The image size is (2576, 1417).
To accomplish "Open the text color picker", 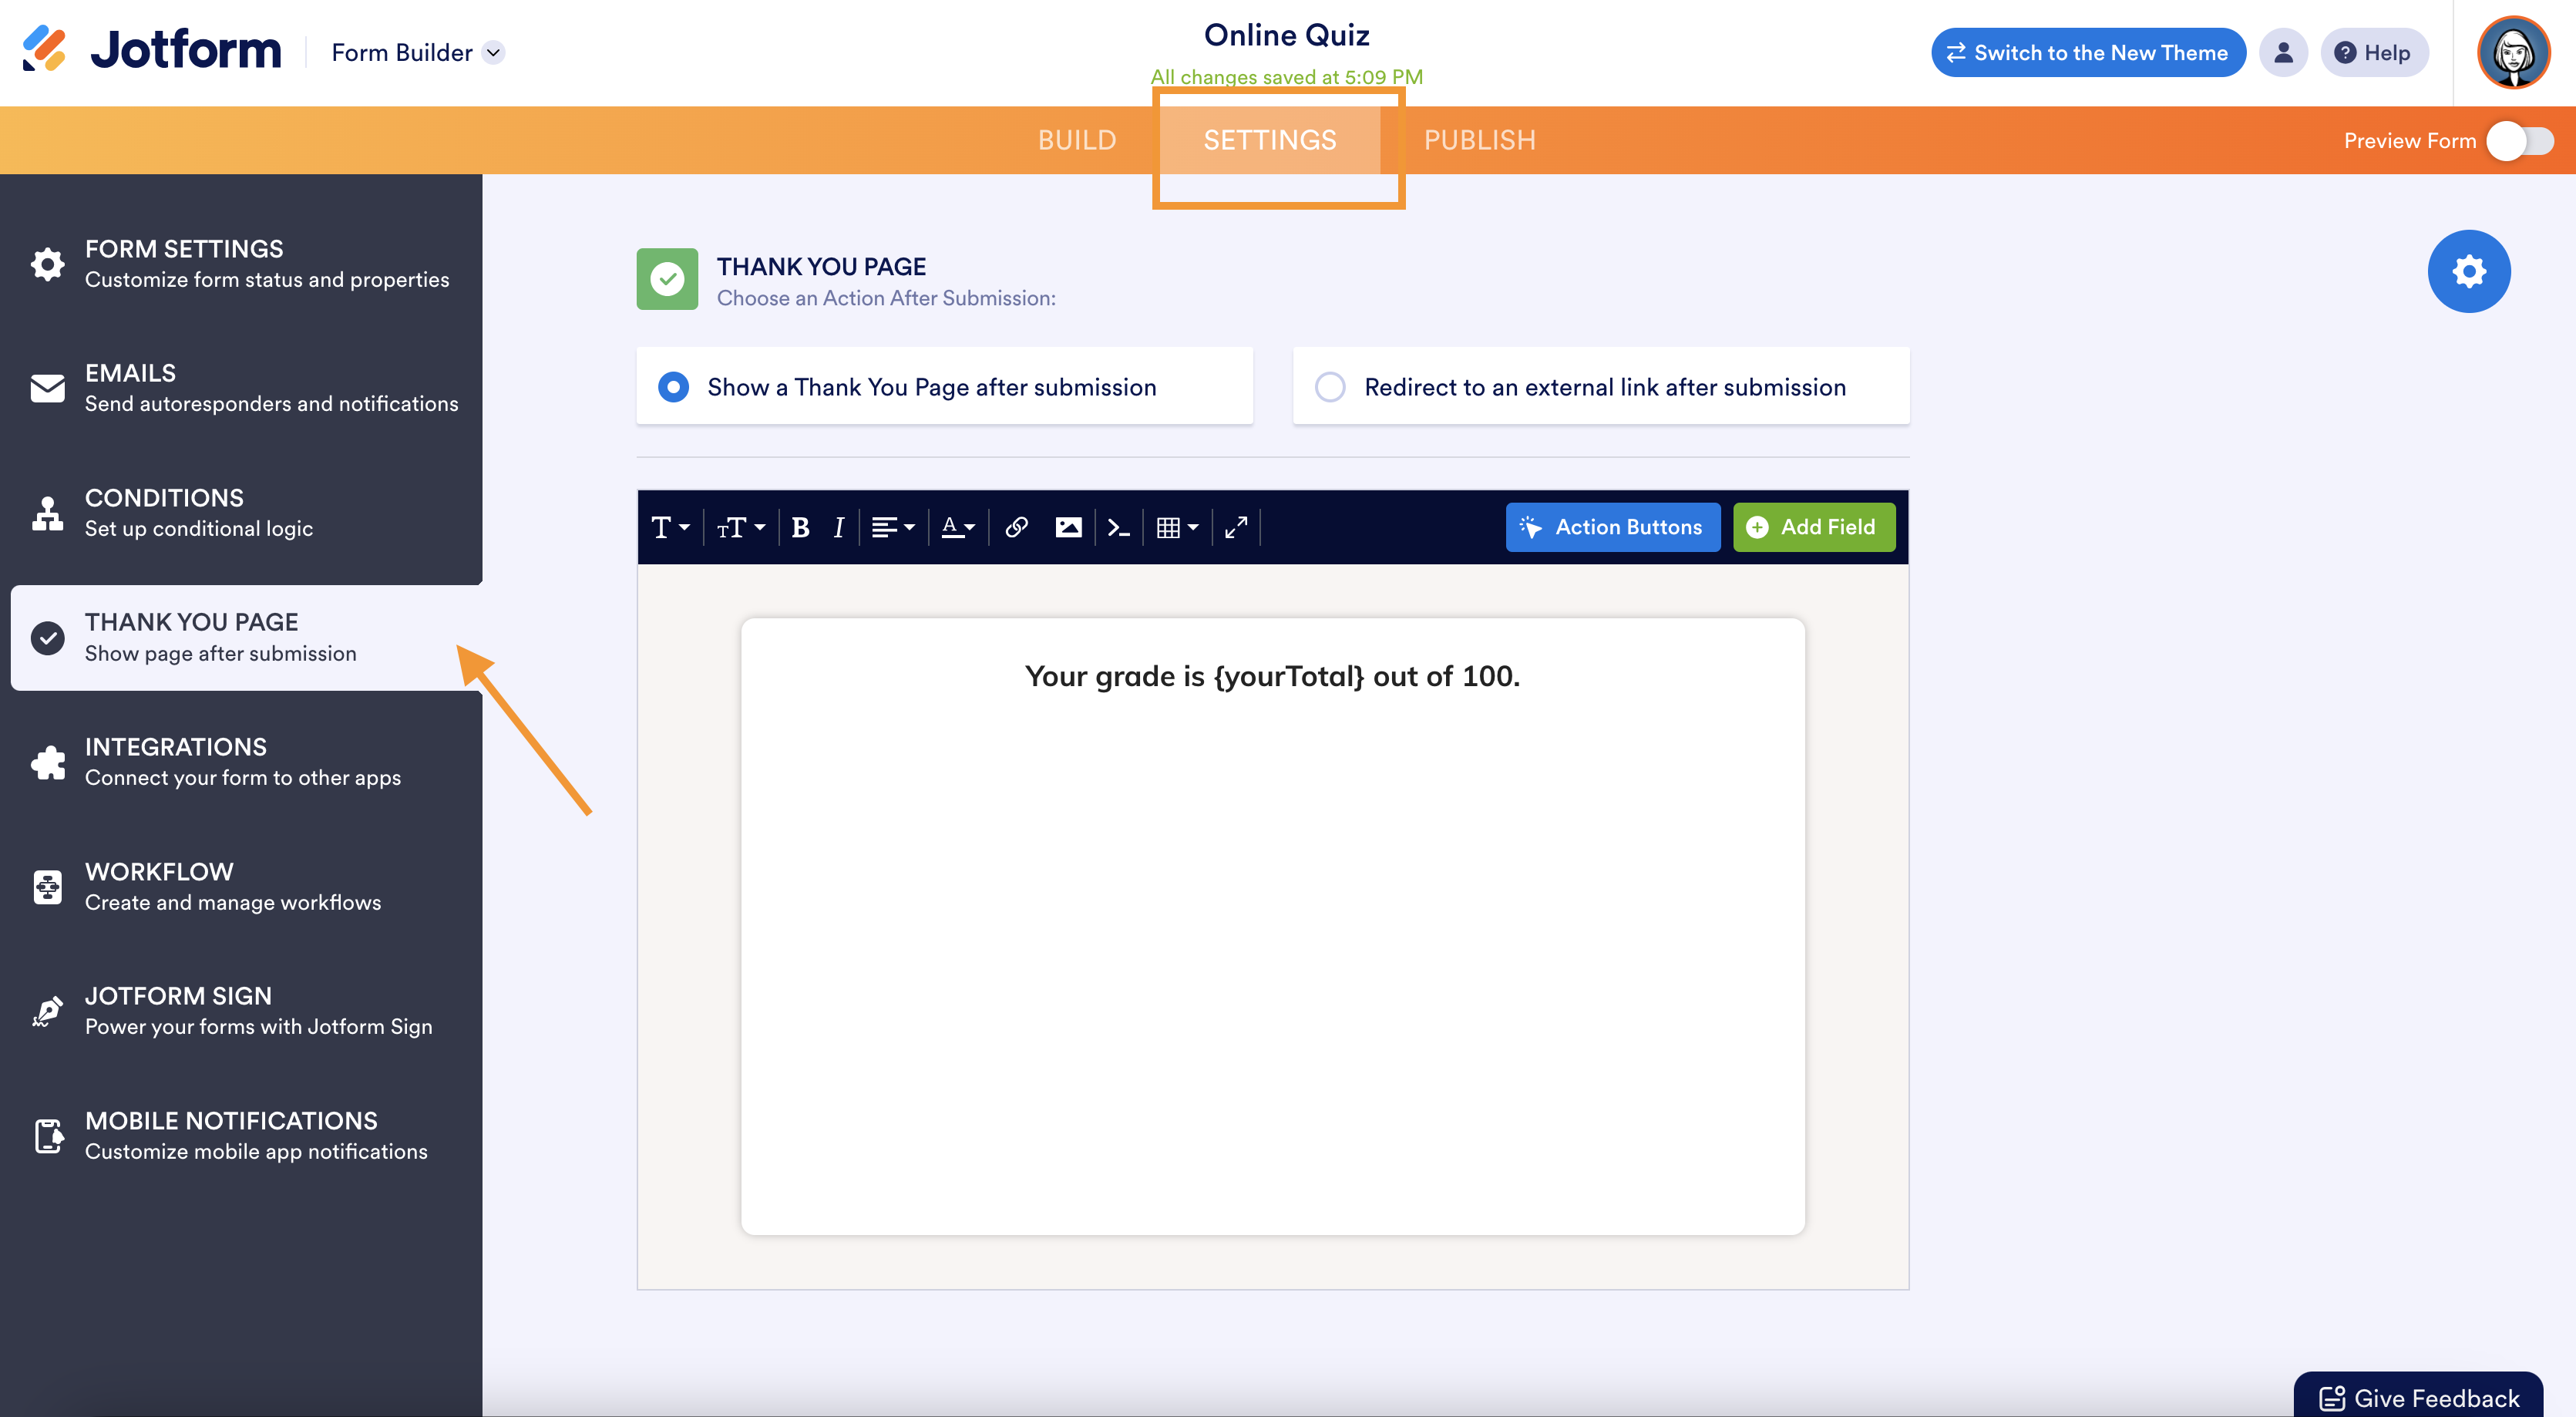I will [958, 527].
